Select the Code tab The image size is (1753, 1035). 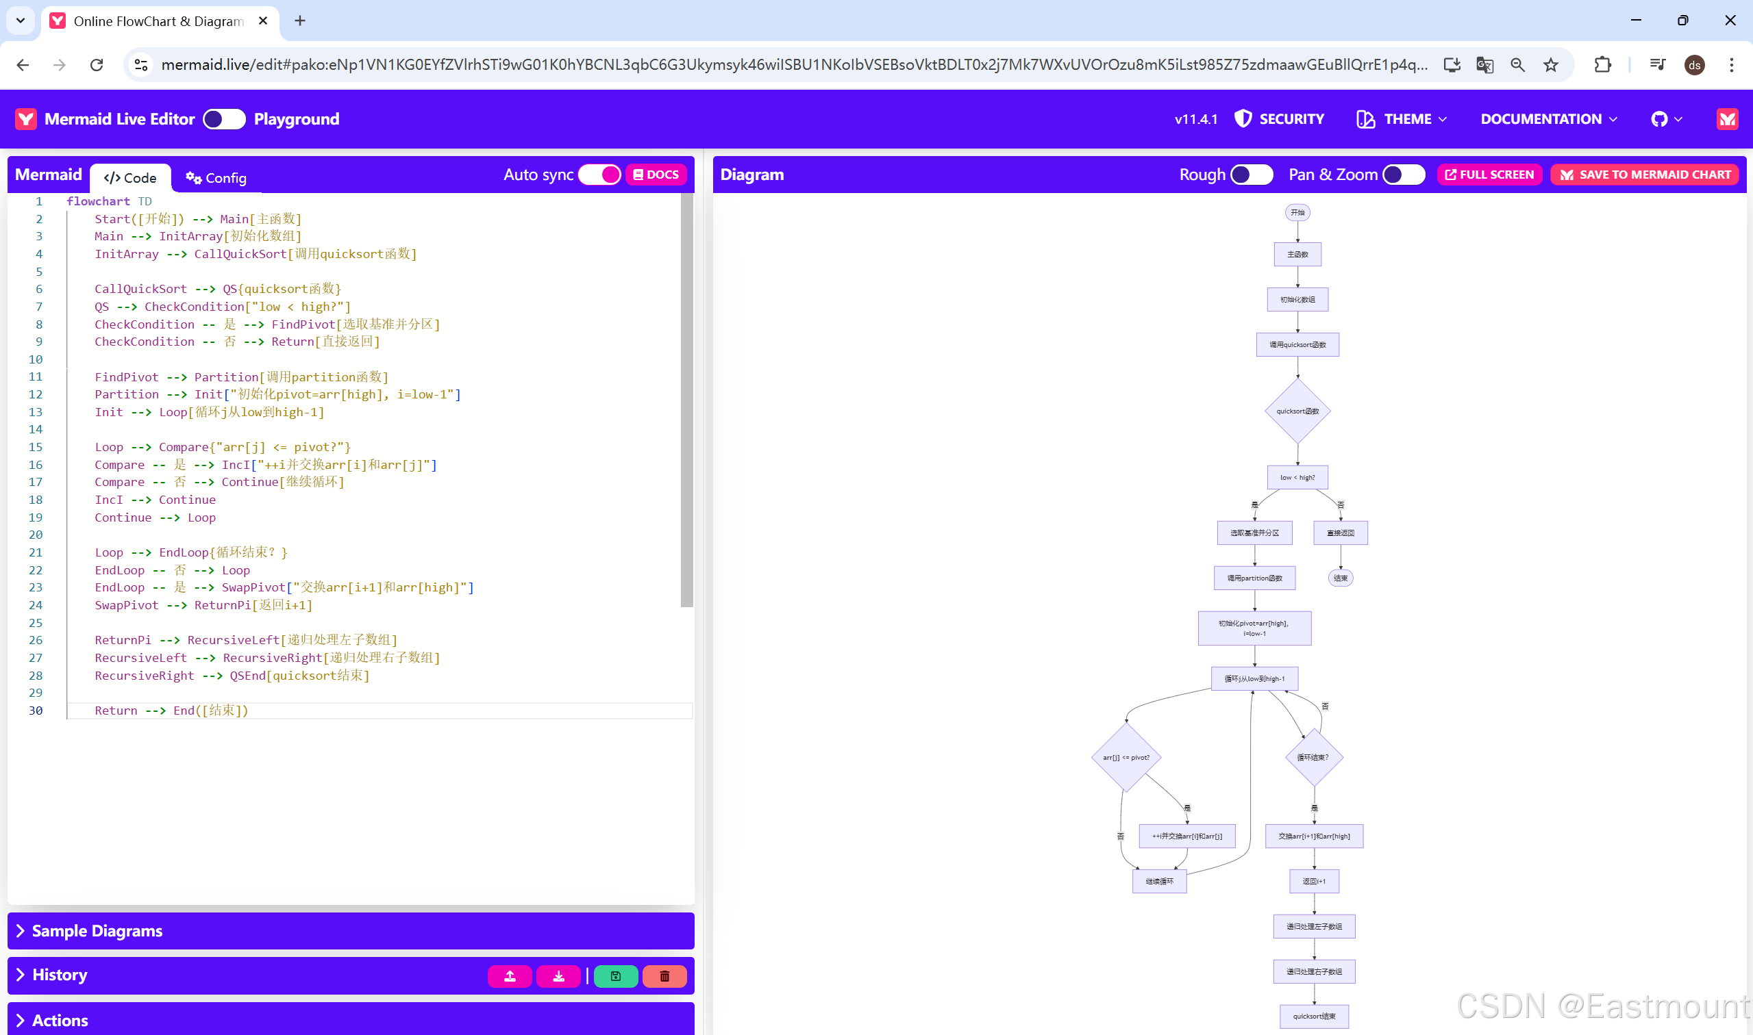(x=130, y=178)
